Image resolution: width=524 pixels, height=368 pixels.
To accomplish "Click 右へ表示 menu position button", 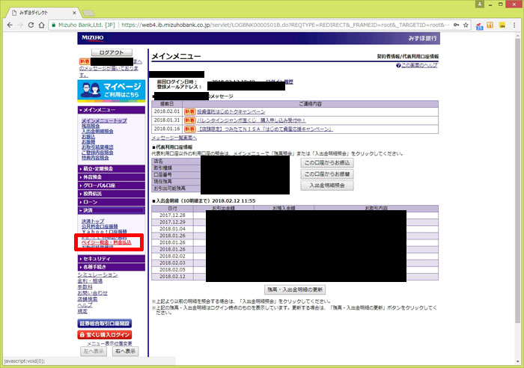I will tap(125, 352).
